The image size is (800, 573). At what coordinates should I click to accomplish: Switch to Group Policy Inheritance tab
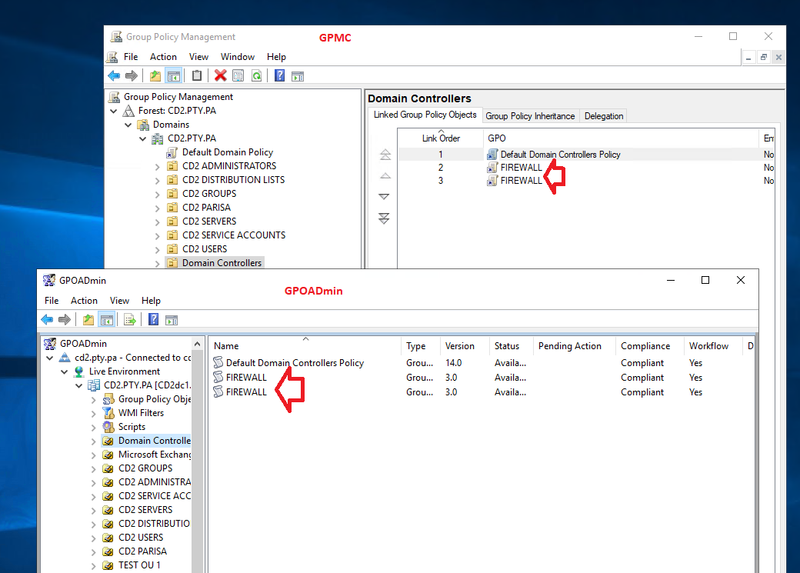(x=530, y=116)
